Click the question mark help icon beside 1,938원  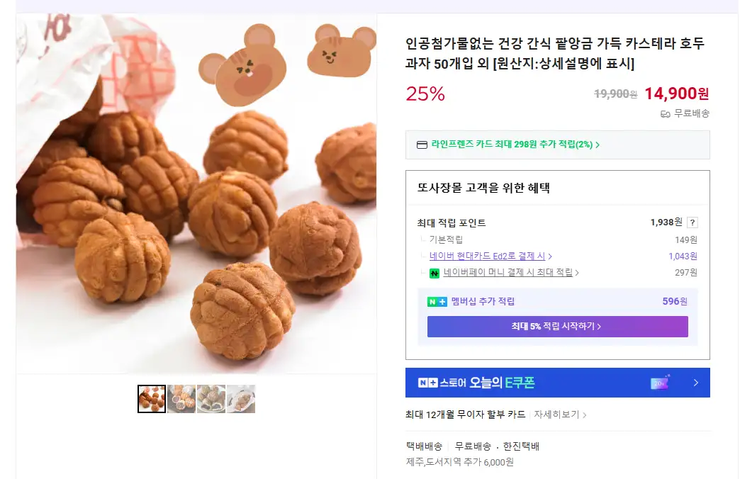pyautogui.click(x=693, y=222)
